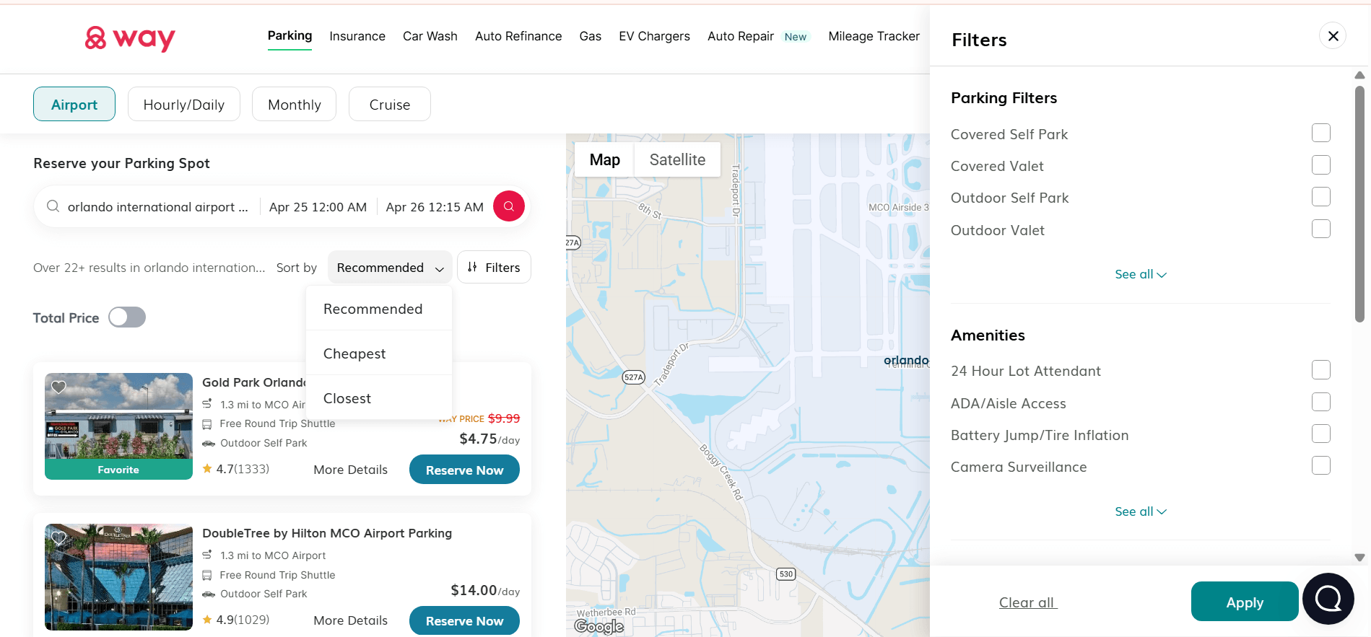Reserve Now for Gold Park Orlando

point(464,470)
